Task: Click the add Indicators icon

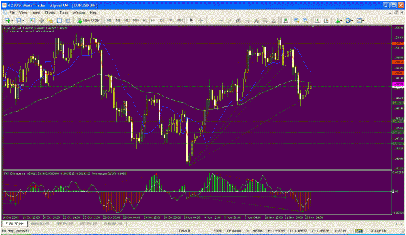Action: point(336,20)
